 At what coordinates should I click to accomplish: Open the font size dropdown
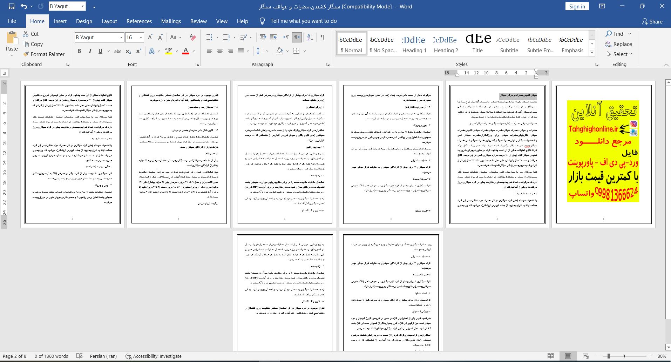141,38
